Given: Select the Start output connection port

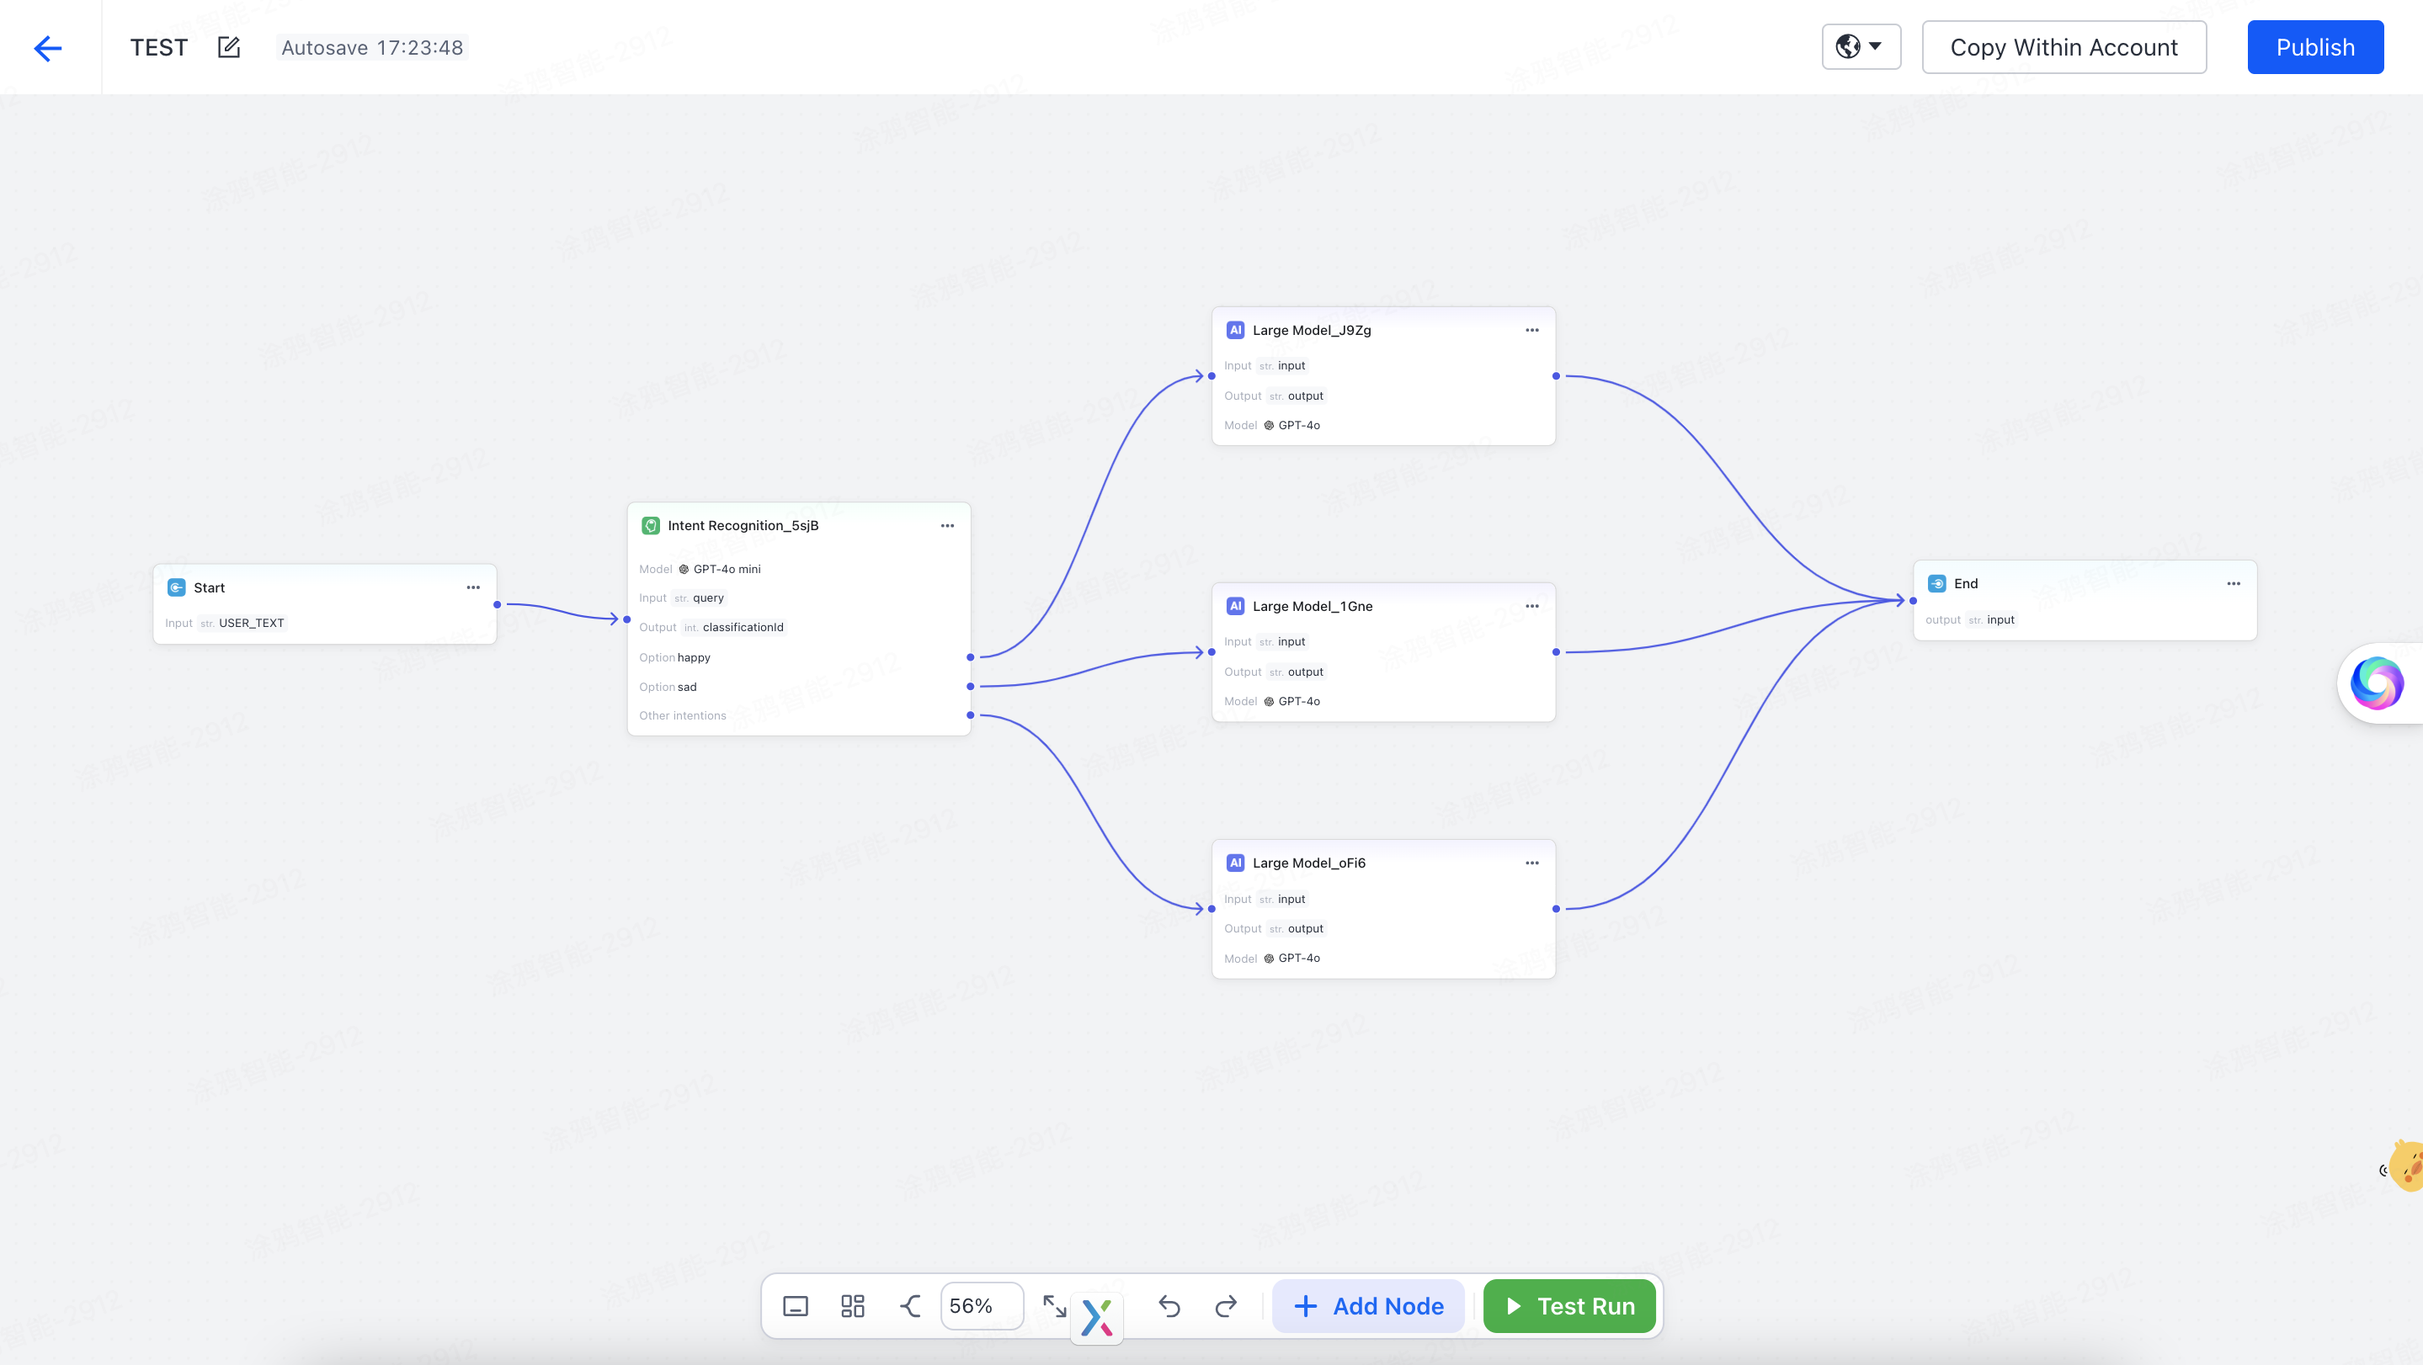Looking at the screenshot, I should tap(497, 604).
